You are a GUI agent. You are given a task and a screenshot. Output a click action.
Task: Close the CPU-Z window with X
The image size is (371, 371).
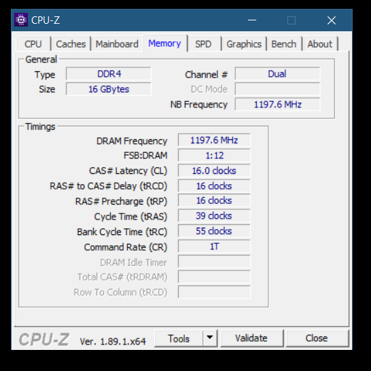point(332,20)
